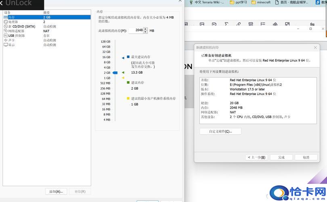Click the UnLock back arrow icon
Viewport: 327px width, 202px height.
click(x=2, y=3)
